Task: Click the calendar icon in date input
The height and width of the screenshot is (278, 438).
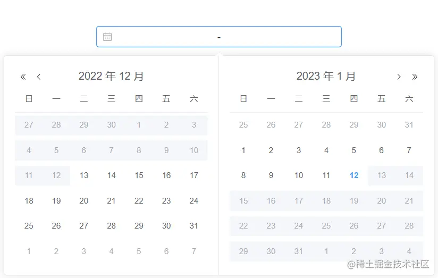Action: tap(107, 37)
